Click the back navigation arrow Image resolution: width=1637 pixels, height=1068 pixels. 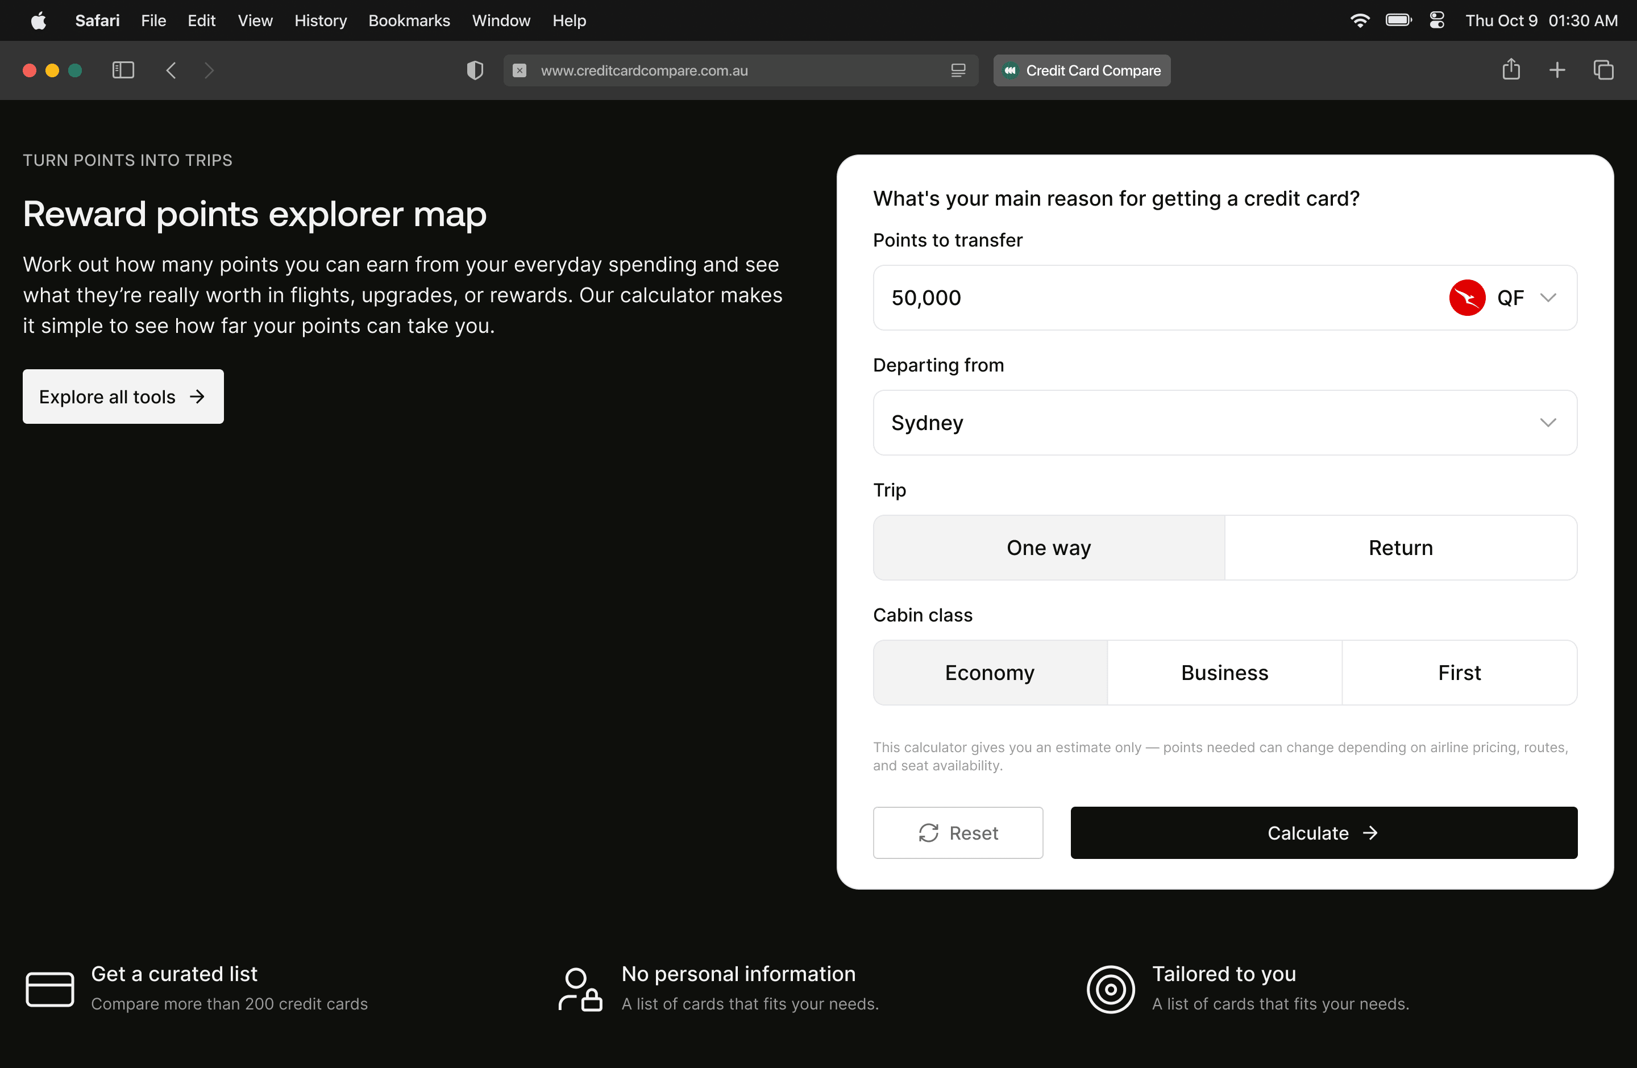(x=171, y=70)
